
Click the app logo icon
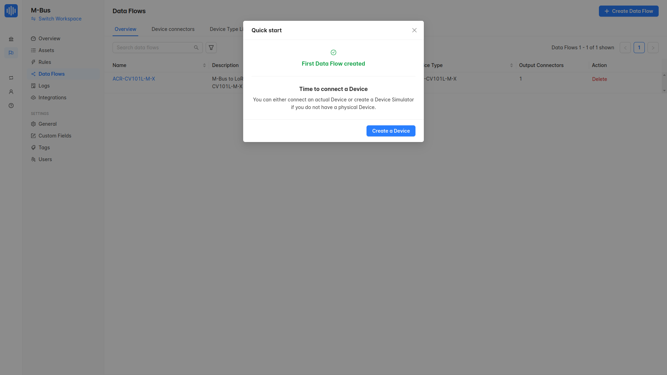[11, 11]
